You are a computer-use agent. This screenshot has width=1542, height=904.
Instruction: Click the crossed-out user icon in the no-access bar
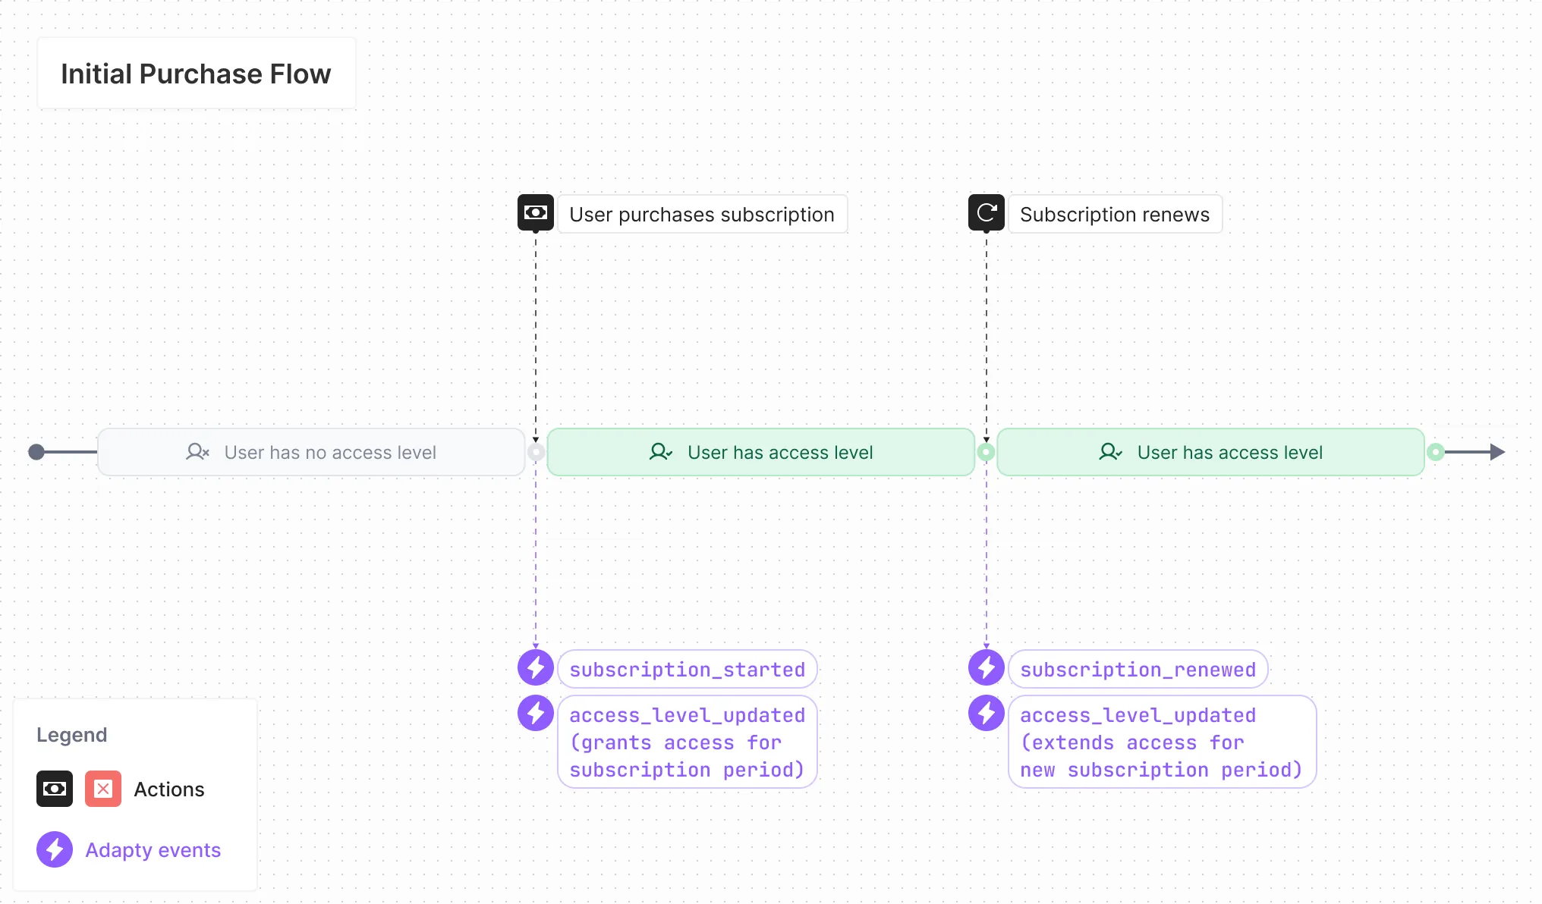click(x=197, y=452)
